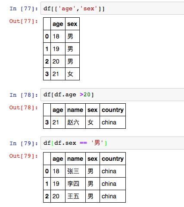The image size is (184, 207).
Task: Select the In [77] prompt label
Action: [24, 9]
